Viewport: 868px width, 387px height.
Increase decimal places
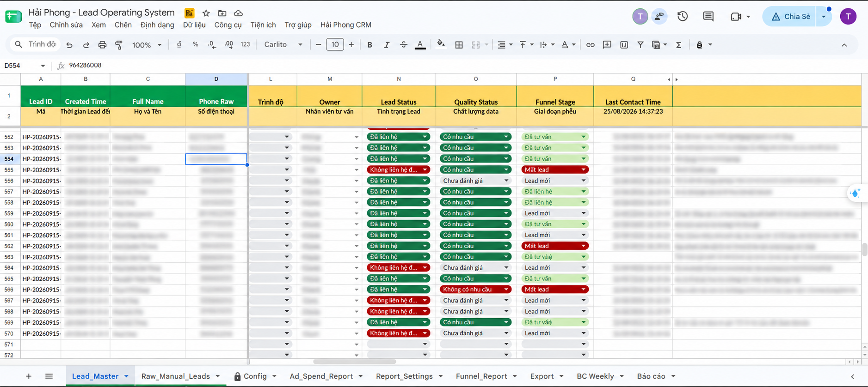[229, 44]
